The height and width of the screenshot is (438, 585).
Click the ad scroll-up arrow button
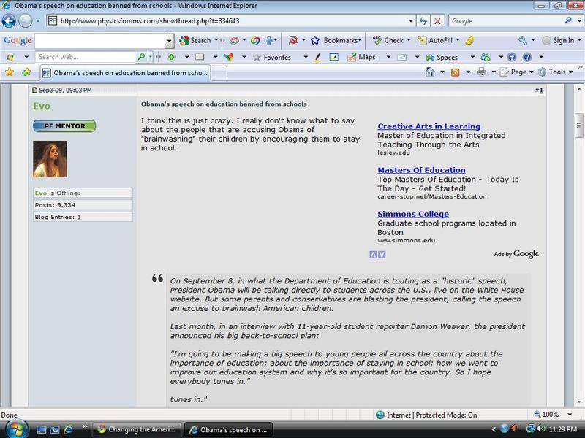pyautogui.click(x=373, y=255)
